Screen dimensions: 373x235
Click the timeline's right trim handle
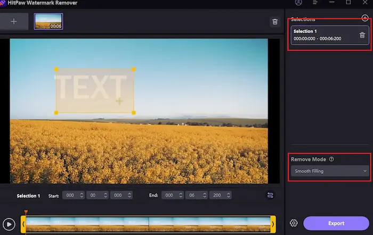coord(273,224)
